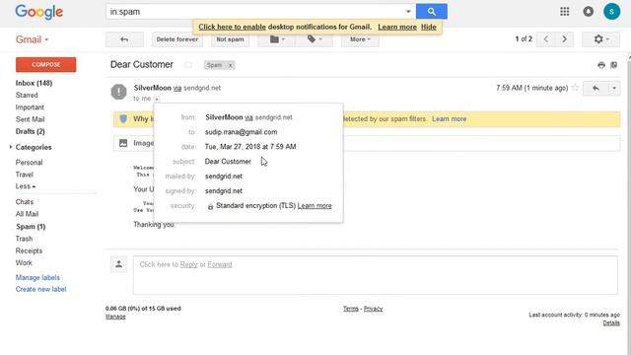
Task: Open the Important folder
Action: 30,107
